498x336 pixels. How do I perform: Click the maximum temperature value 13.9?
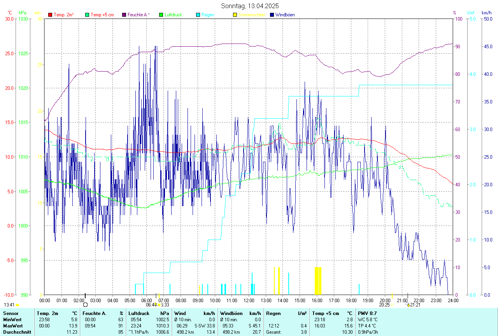point(73,326)
